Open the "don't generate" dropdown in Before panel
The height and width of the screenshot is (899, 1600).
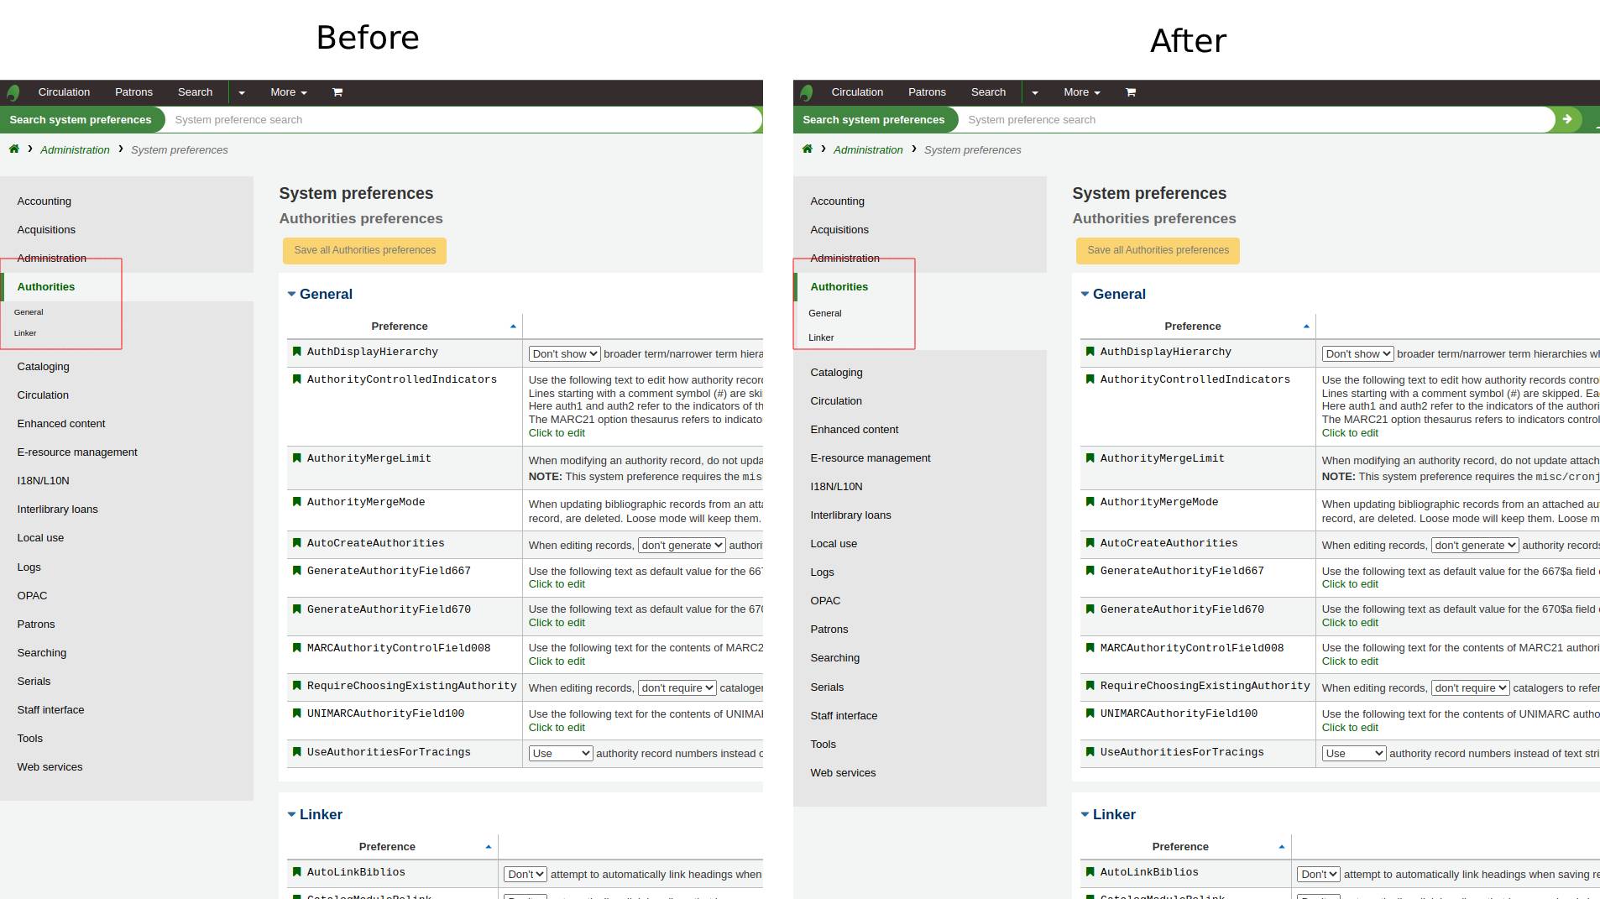click(681, 546)
